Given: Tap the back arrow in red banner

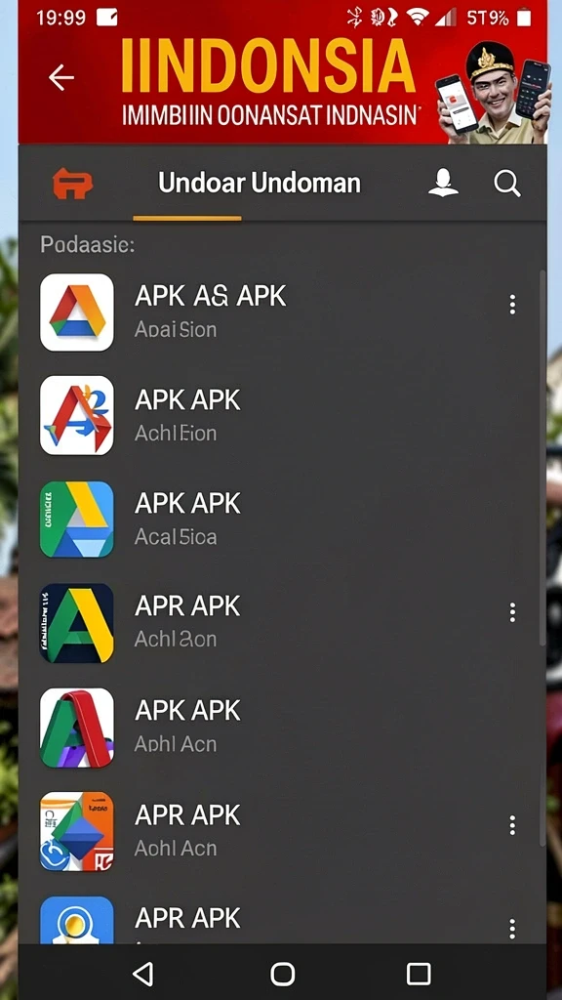Looking at the screenshot, I should pyautogui.click(x=61, y=78).
